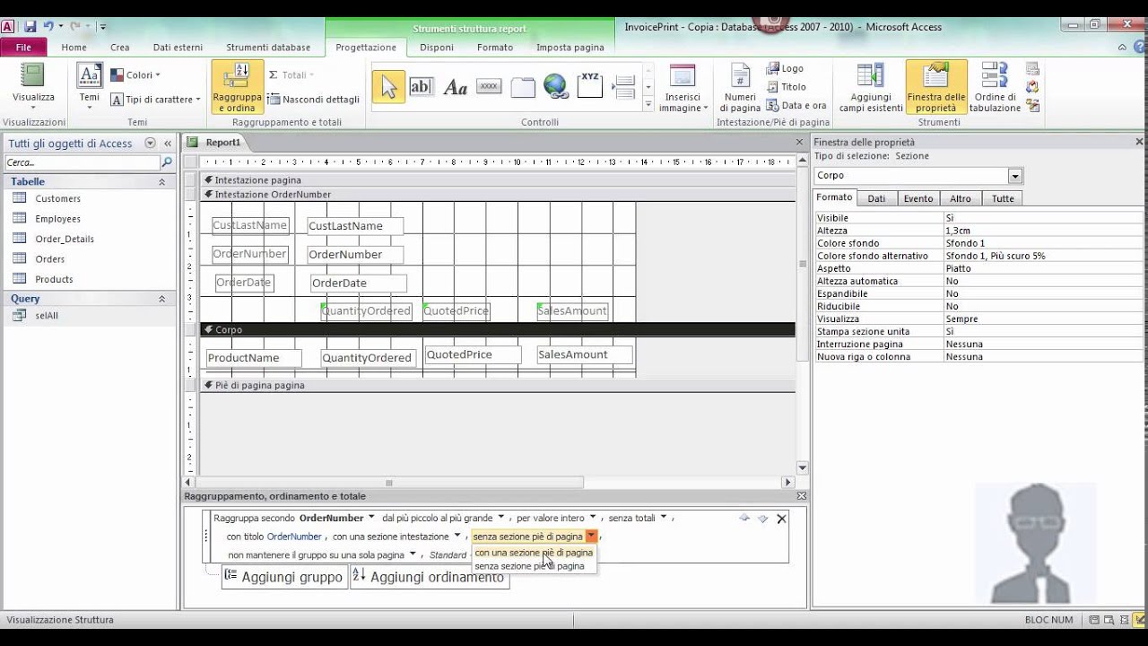Collapse the Query group
The image size is (1148, 646).
coord(161,299)
